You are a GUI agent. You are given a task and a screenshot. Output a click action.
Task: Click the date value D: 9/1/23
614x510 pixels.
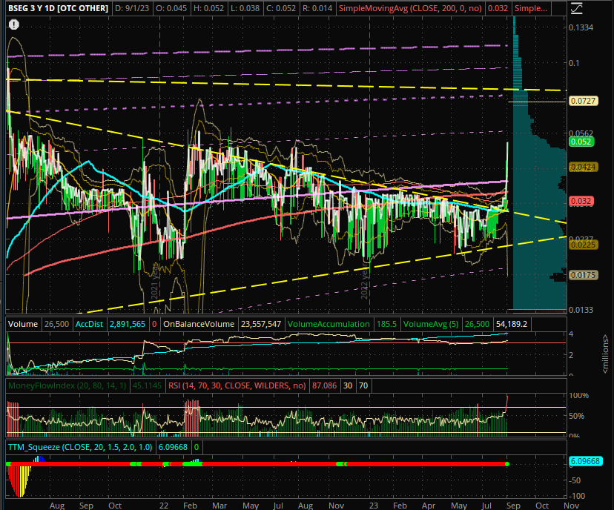point(132,8)
